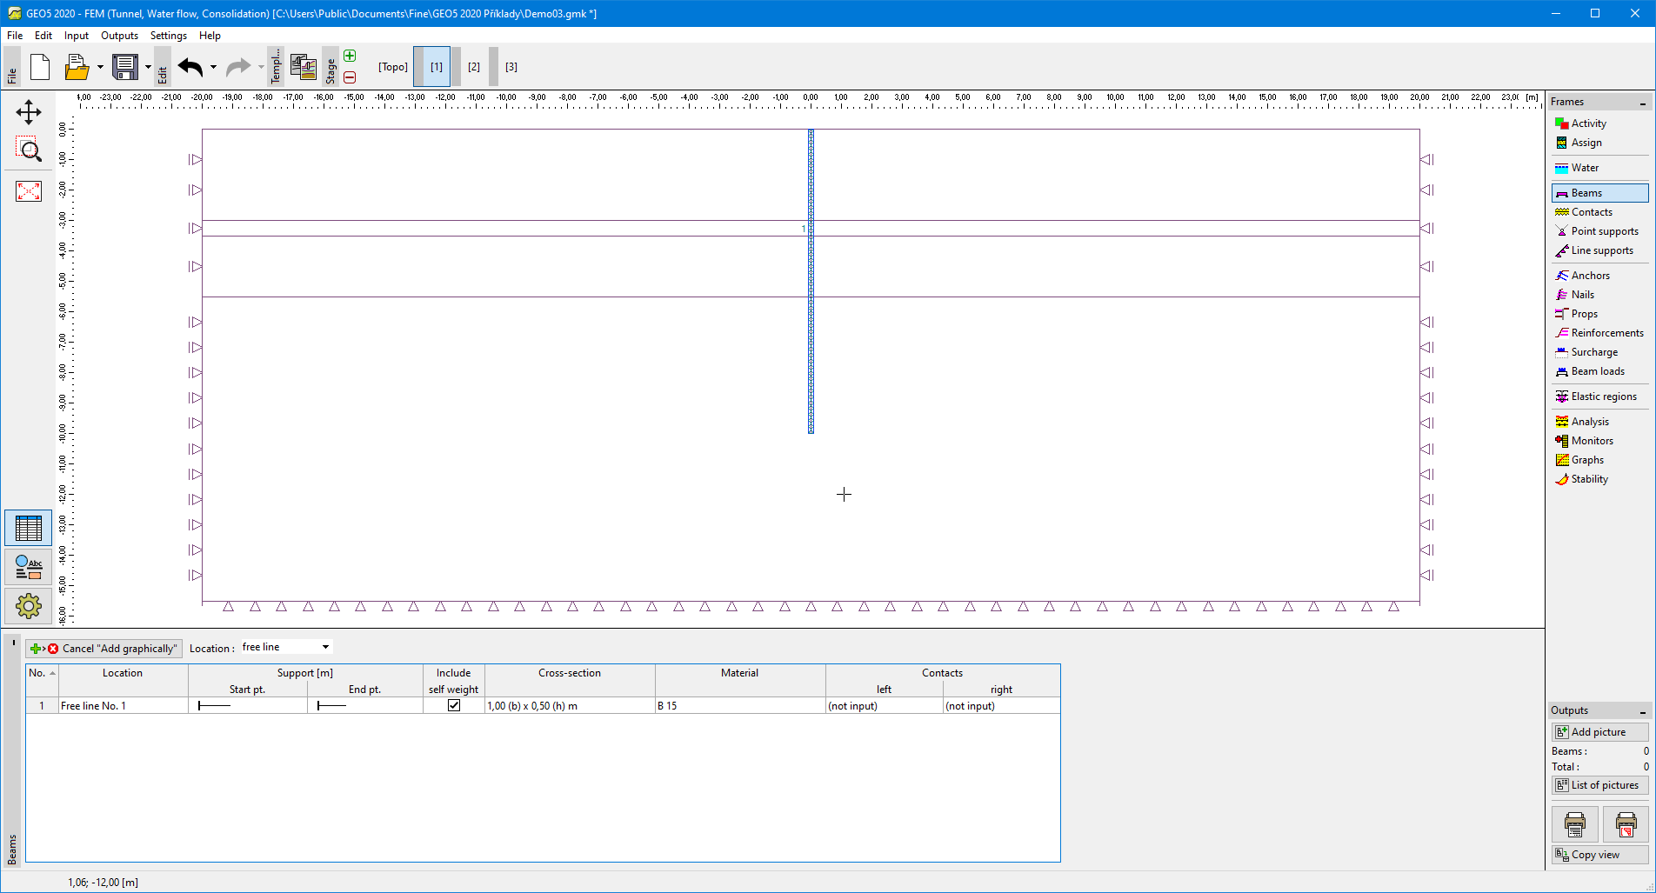Cancel "Add graphically" mode
The image size is (1656, 893).
pos(104,649)
